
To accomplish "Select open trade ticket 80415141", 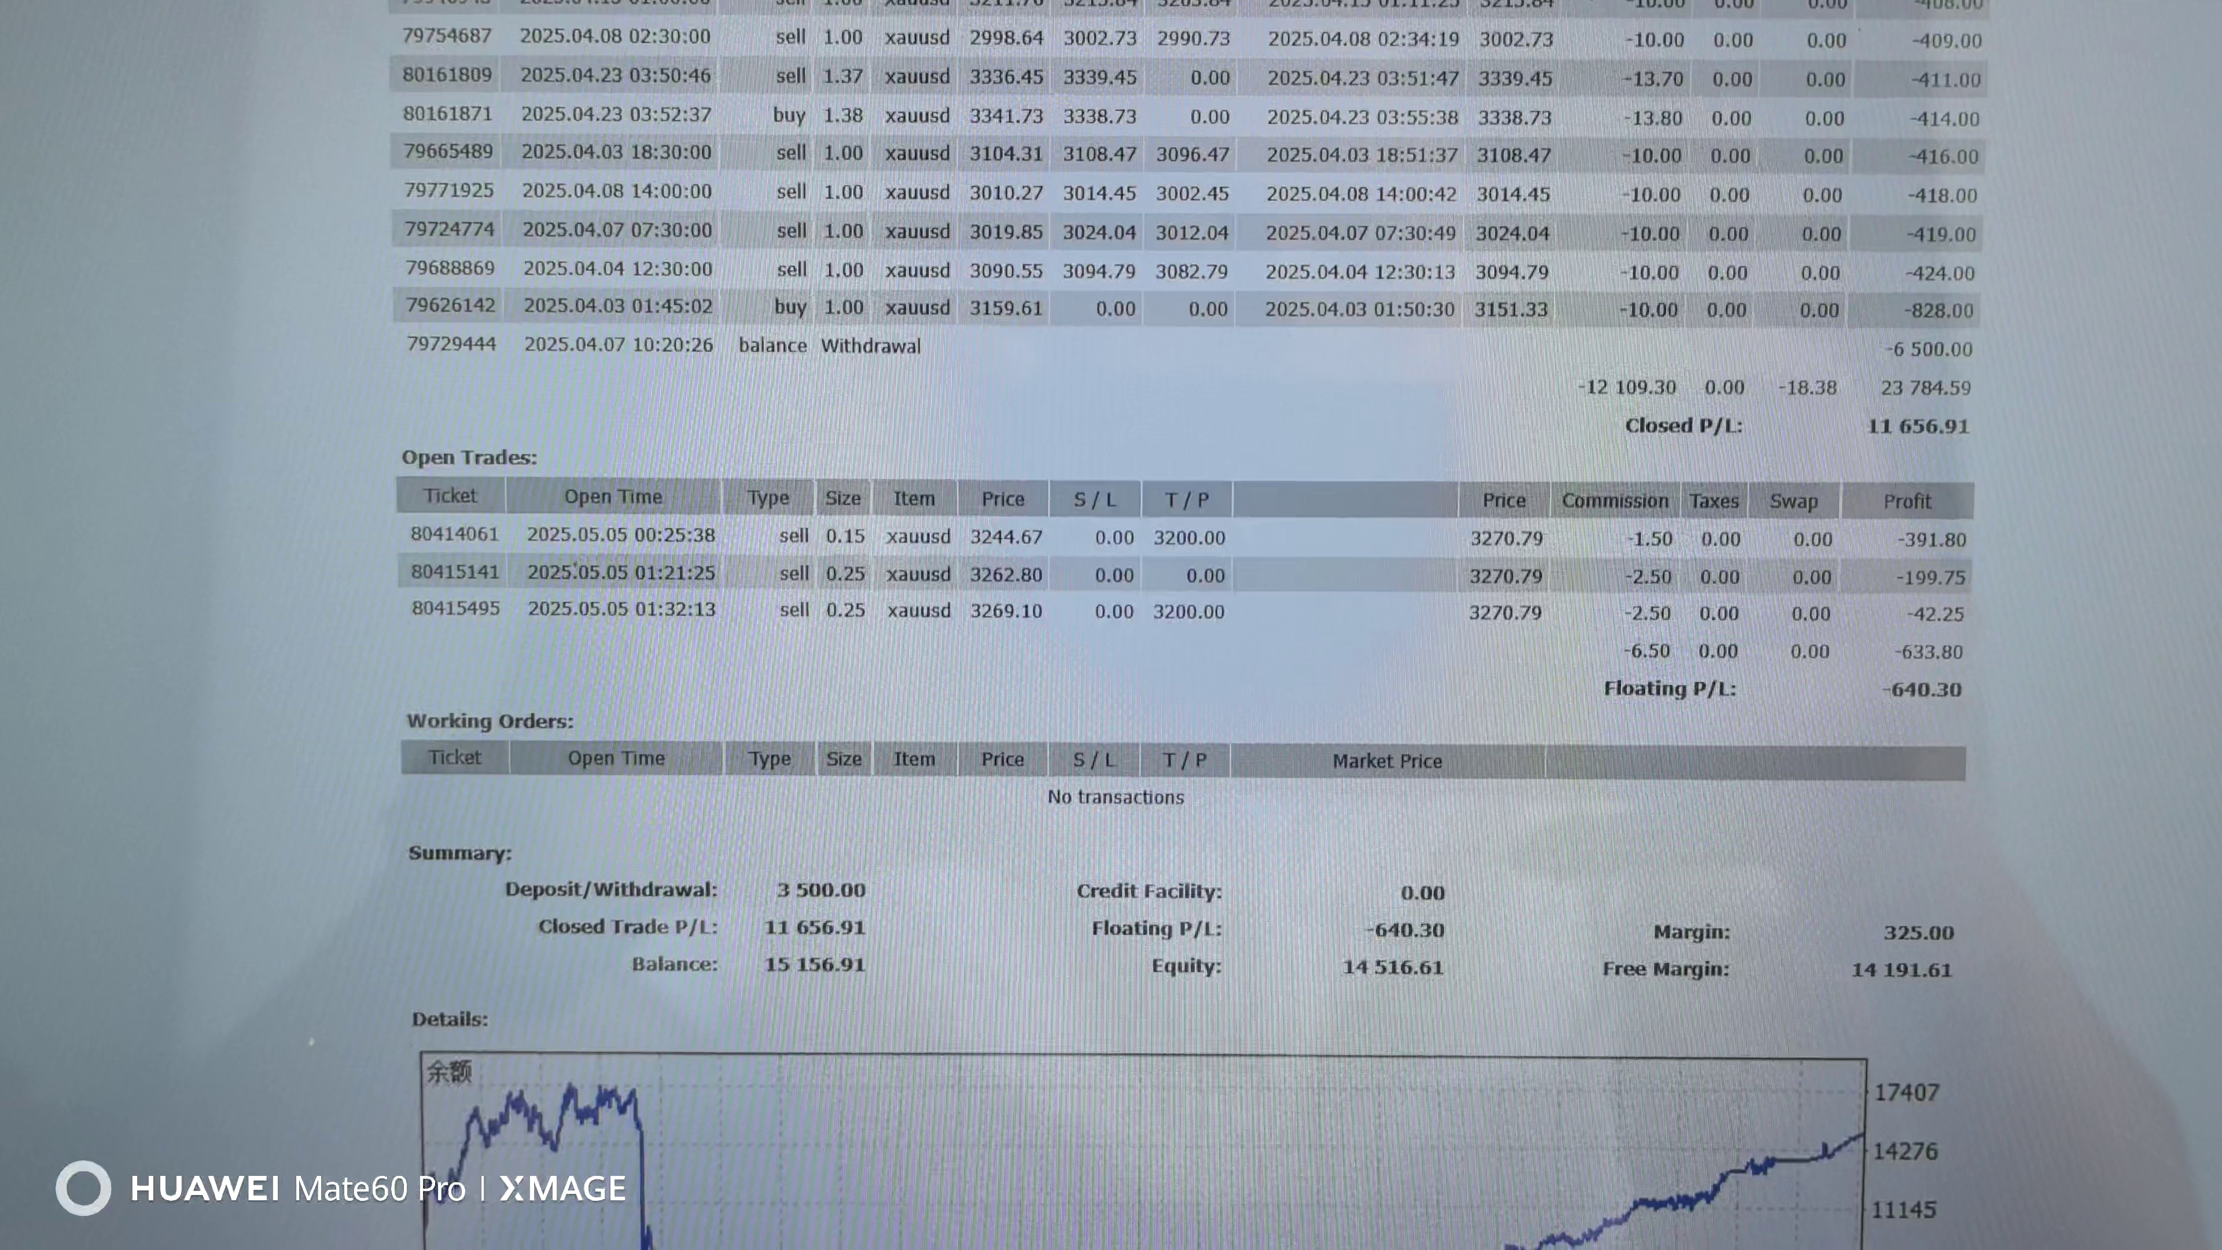I will click(x=455, y=572).
